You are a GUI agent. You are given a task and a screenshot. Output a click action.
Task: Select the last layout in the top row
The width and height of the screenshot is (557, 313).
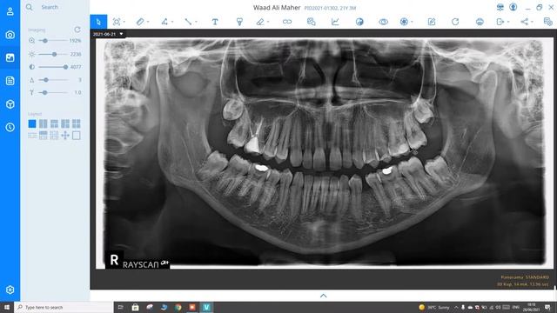tap(76, 123)
